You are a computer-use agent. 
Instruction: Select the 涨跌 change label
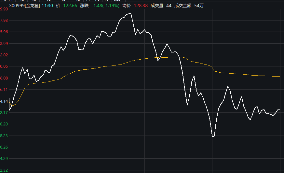(84, 6)
